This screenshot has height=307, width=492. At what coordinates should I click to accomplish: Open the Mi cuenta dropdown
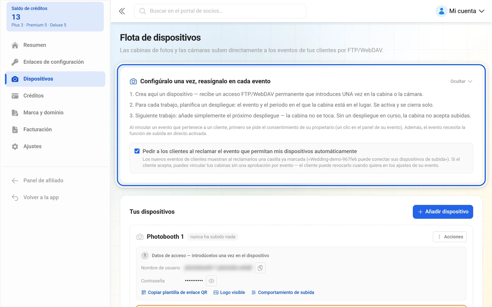(460, 11)
